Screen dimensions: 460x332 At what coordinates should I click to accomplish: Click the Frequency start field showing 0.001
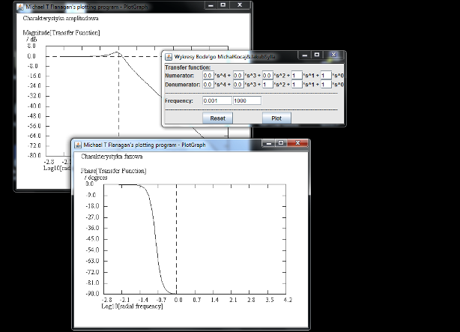click(217, 100)
